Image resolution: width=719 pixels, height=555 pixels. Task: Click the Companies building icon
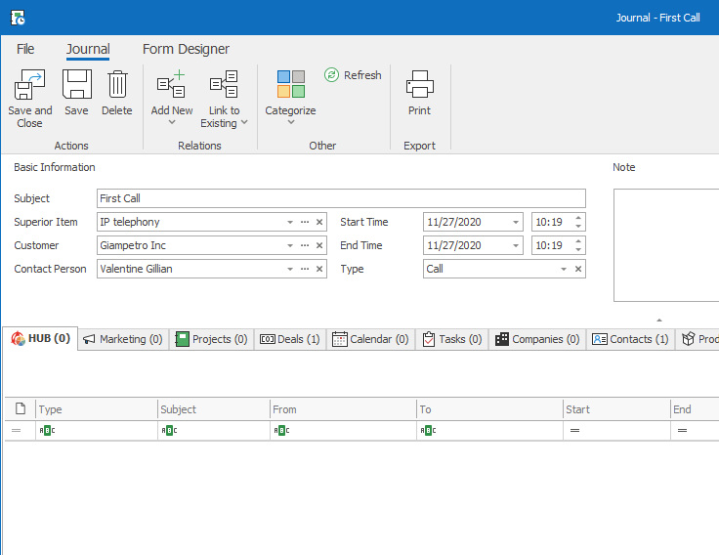coord(502,339)
